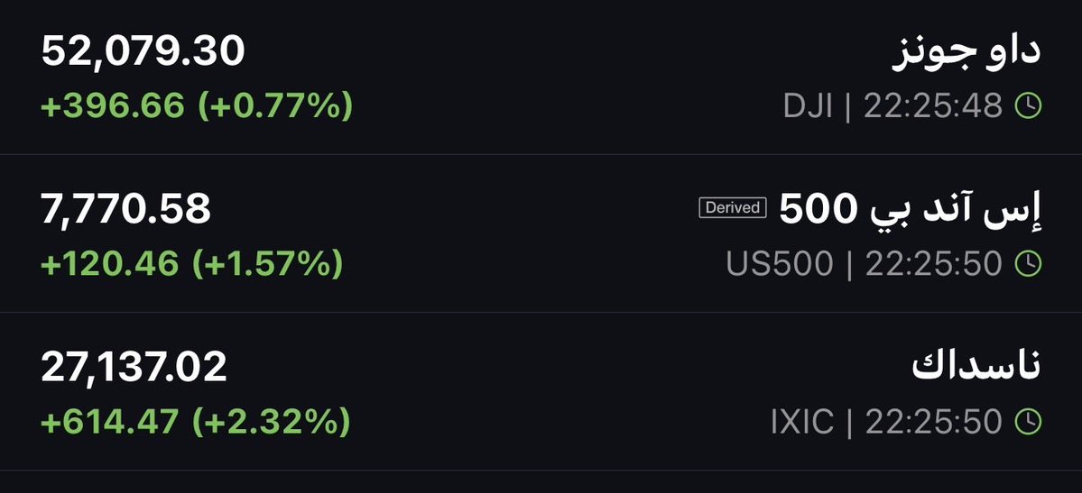The height and width of the screenshot is (493, 1082).
Task: Click the +120.46 change value
Action: click(x=110, y=264)
